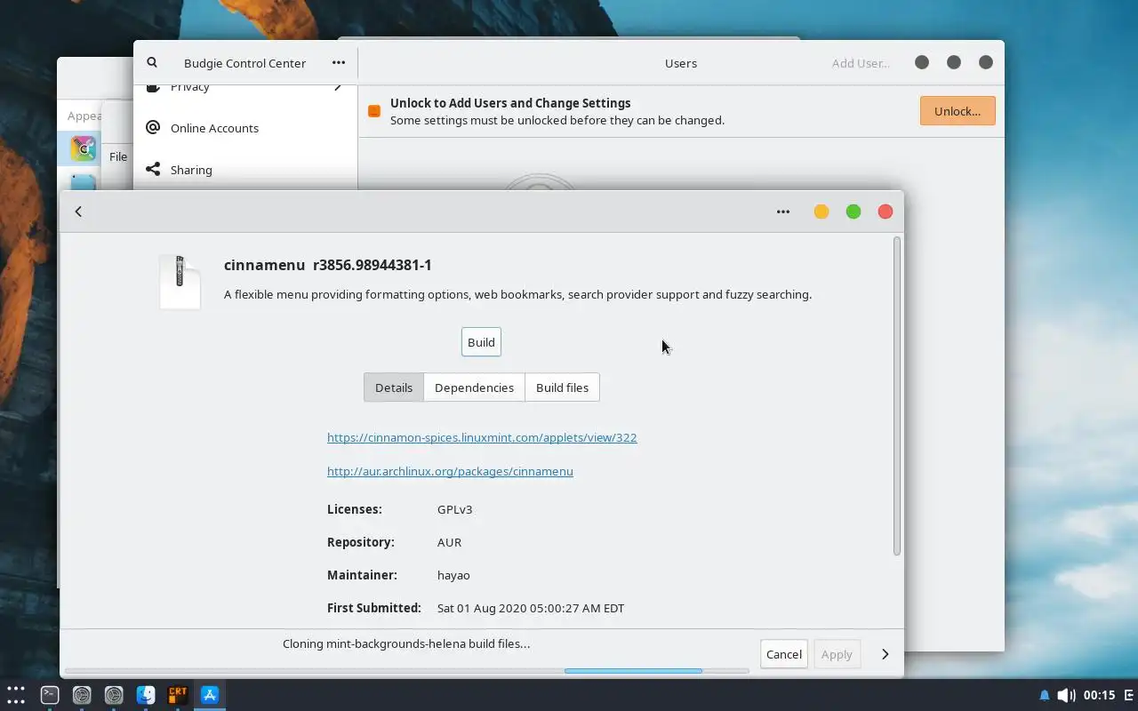Click the 'Sat 01 Aug 2020' submission date
1138x711 pixels.
pyautogui.click(x=531, y=608)
